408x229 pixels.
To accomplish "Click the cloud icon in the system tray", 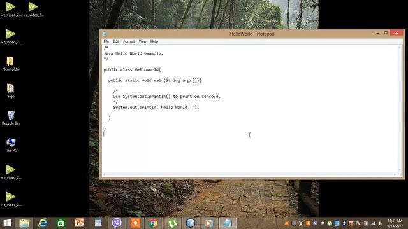I will pyautogui.click(x=323, y=223).
